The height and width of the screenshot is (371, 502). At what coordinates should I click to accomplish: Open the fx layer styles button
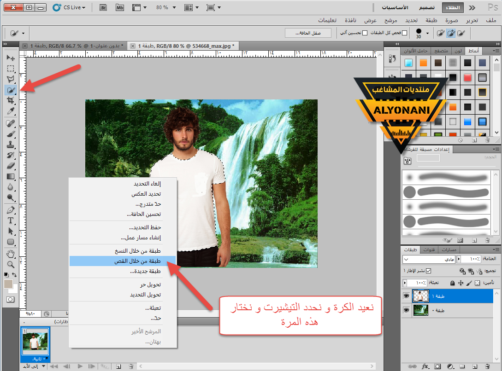tap(425, 366)
